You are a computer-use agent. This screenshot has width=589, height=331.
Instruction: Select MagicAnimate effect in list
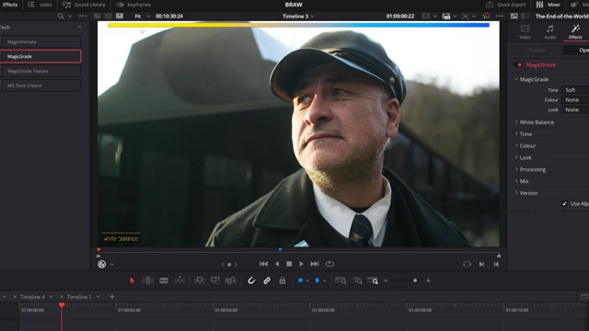pos(40,41)
